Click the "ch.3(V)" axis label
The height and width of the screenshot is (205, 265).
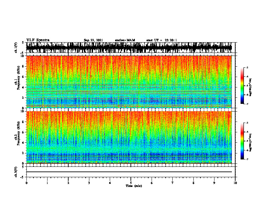[x=16, y=172]
